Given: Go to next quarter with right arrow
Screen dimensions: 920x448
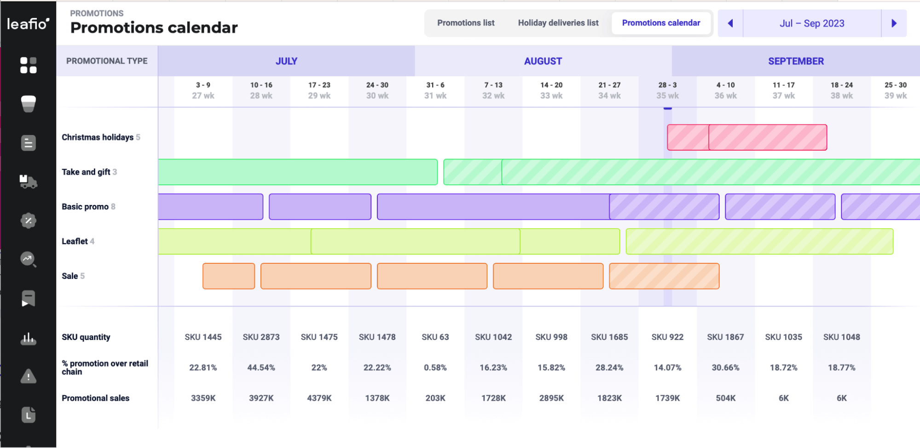Looking at the screenshot, I should [894, 23].
